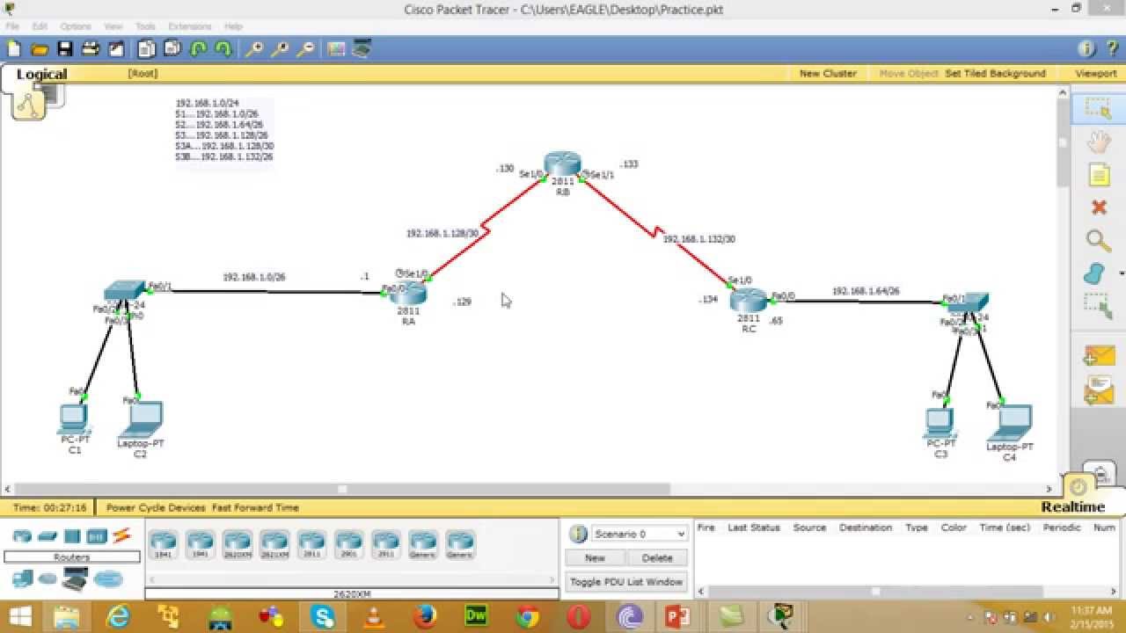Open Google Chrome from the taskbar
The width and height of the screenshot is (1126, 633).
click(x=528, y=616)
